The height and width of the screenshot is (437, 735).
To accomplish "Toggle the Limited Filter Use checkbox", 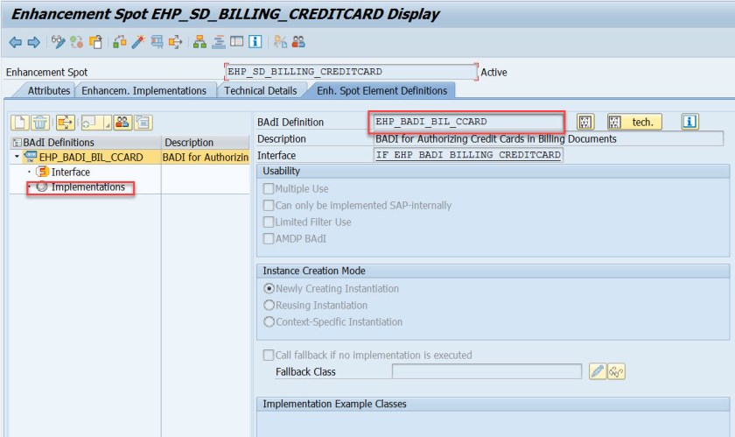I will point(269,222).
